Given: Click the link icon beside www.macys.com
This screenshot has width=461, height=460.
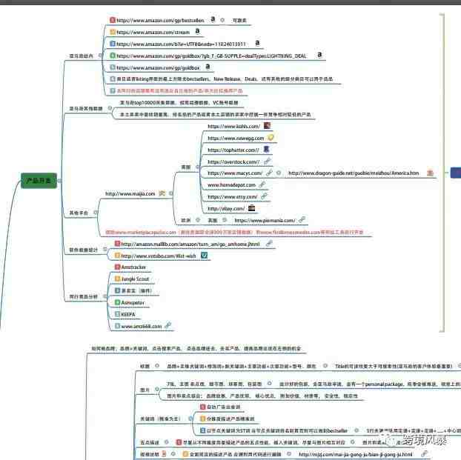Looking at the screenshot, I should tap(269, 173).
